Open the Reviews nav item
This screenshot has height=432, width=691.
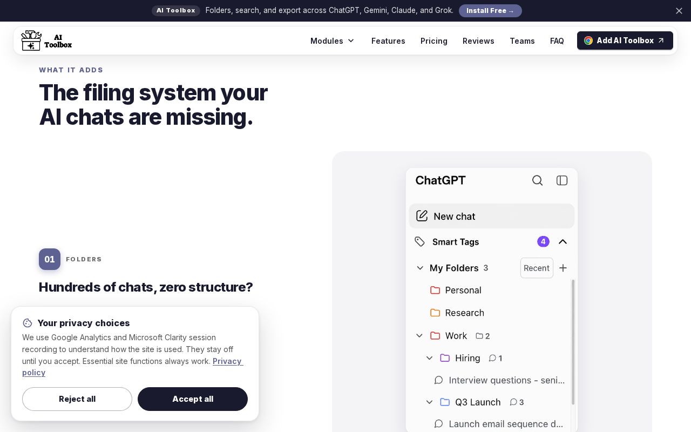point(478,41)
